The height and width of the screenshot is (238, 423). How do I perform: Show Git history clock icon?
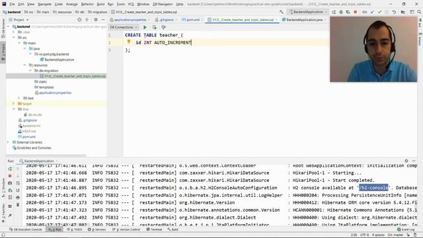coord(387,12)
